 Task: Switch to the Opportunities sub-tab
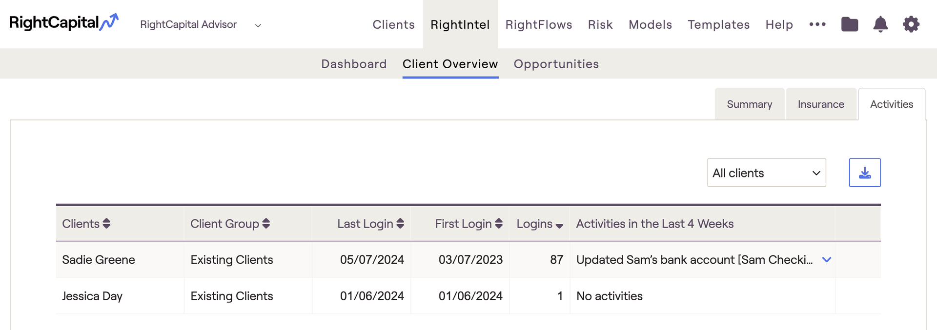click(x=556, y=64)
